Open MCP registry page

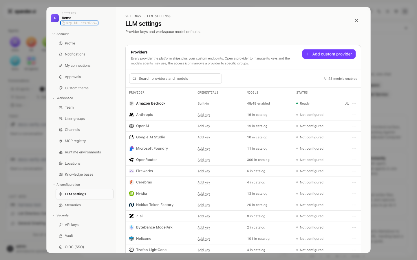coord(85,141)
